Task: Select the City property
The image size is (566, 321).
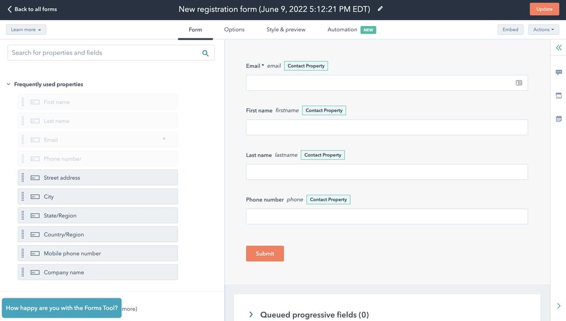Action: [98, 196]
